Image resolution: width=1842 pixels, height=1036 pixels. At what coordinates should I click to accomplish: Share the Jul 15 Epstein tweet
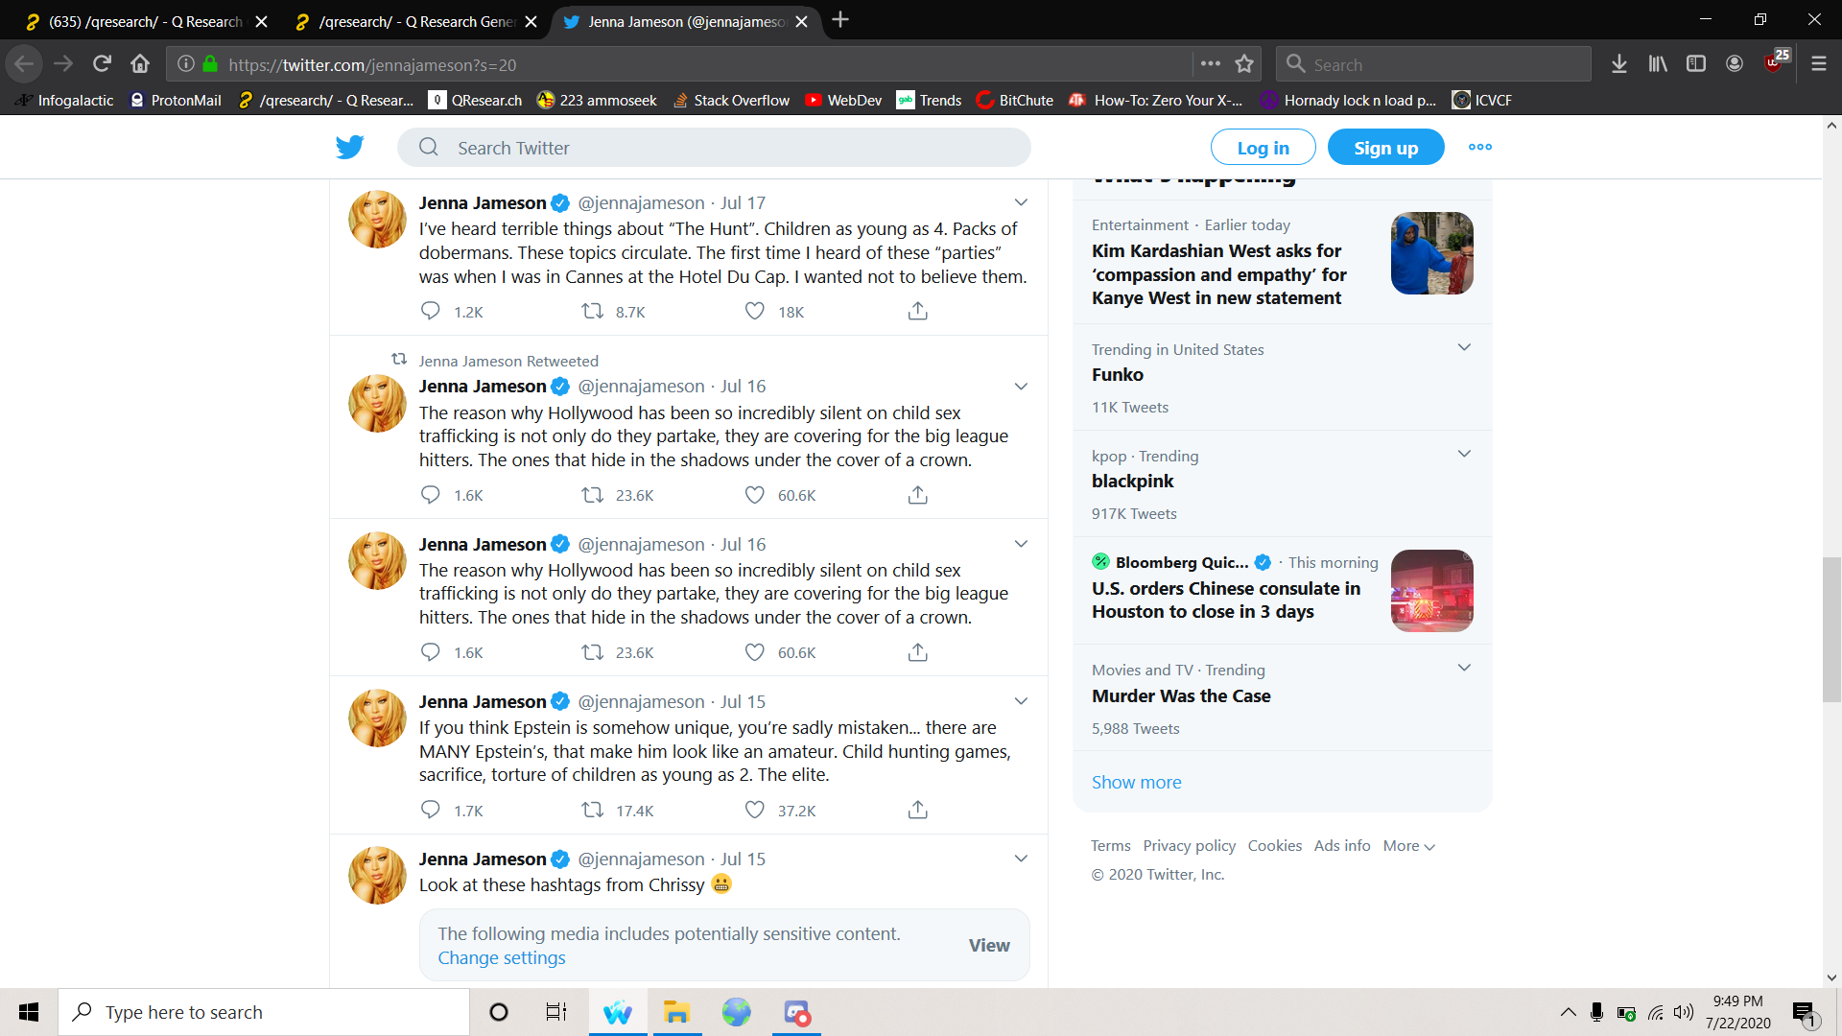918,810
